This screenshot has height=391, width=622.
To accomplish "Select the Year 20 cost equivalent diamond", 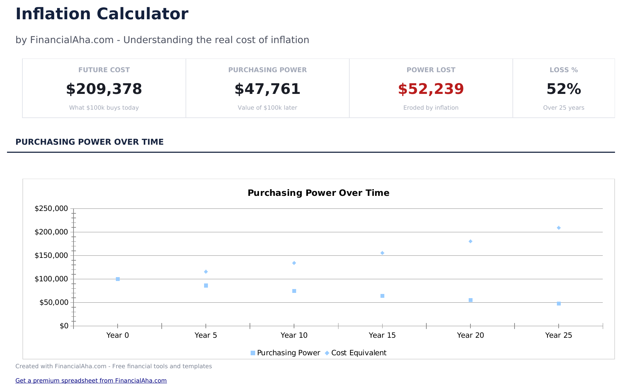I will tap(470, 241).
